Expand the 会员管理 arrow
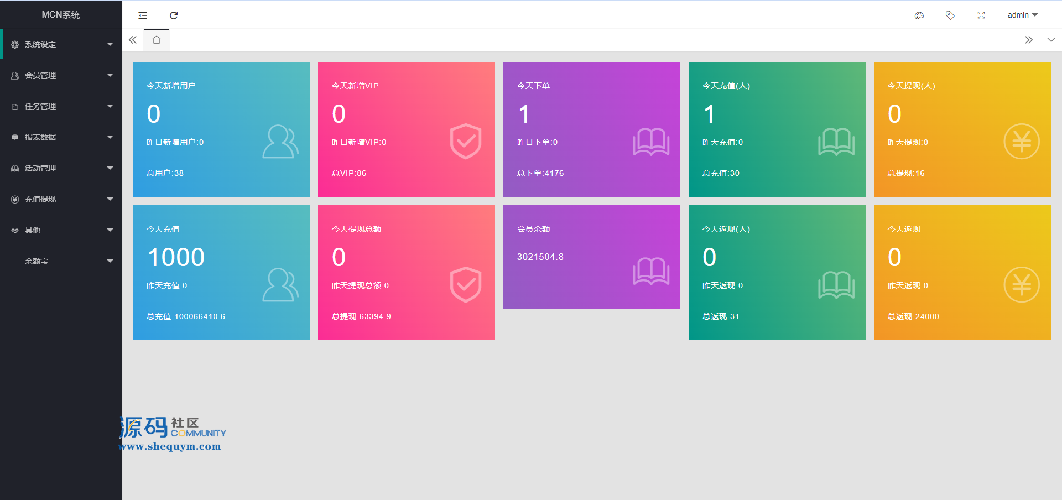This screenshot has height=500, width=1062. [x=110, y=75]
